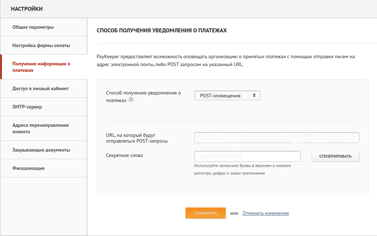377x236 pixels.
Task: Click the URL field for POST requests
Action: (277, 138)
